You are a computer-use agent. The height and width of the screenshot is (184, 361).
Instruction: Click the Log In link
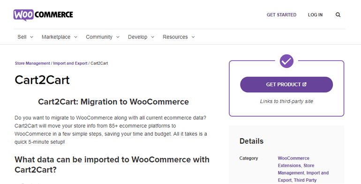click(315, 15)
